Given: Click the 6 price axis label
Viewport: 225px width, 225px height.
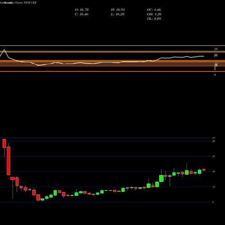Looking at the screenshot, I should (213, 202).
